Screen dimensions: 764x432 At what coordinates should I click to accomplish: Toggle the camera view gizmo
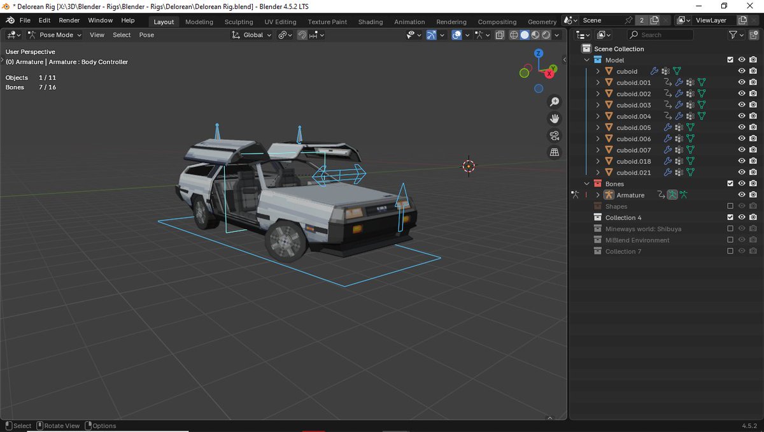point(554,135)
